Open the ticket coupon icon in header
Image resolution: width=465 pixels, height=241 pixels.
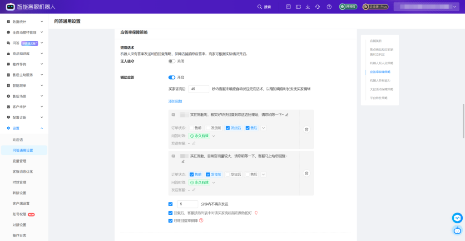pos(298,7)
